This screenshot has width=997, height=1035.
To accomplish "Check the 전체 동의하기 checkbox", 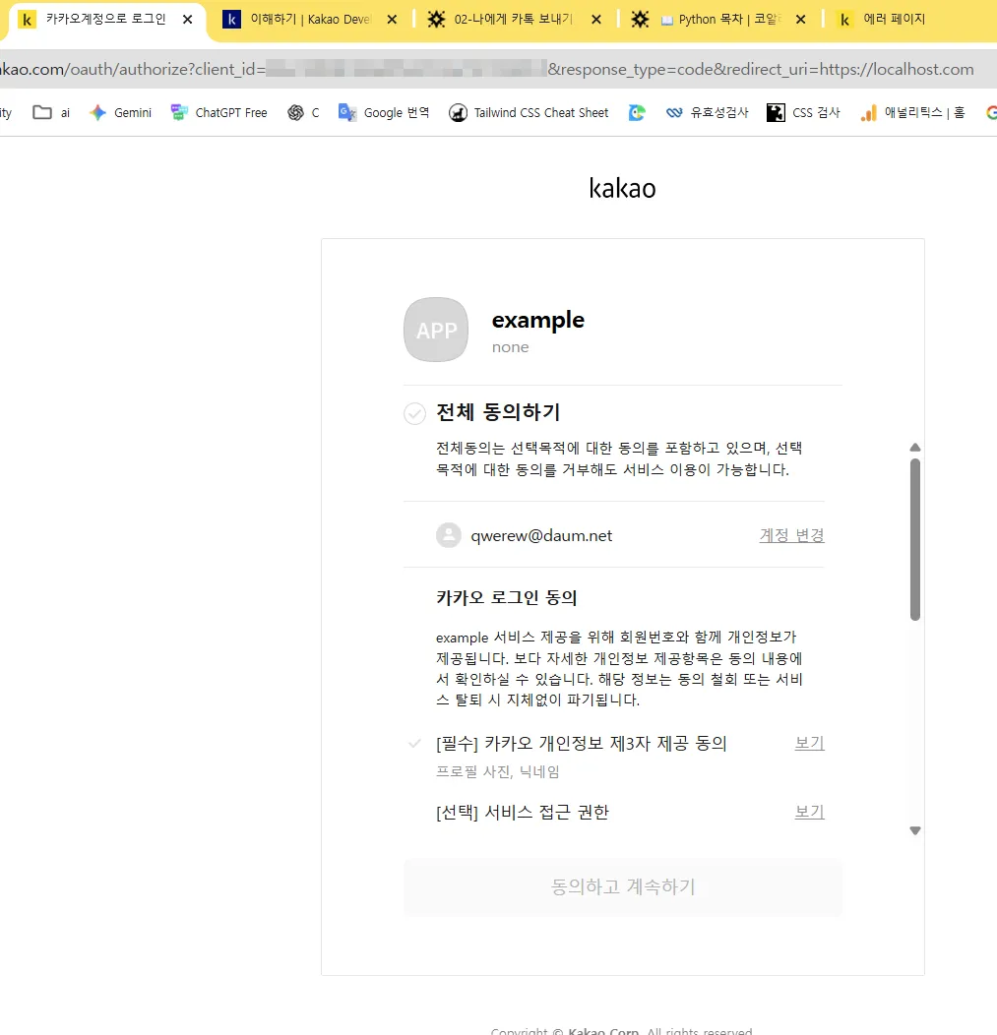I will (x=414, y=413).
